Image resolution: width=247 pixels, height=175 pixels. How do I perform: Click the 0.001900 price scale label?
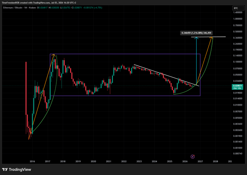click(x=238, y=136)
